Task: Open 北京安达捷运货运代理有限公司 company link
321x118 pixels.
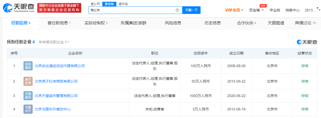Action: click(x=60, y=66)
